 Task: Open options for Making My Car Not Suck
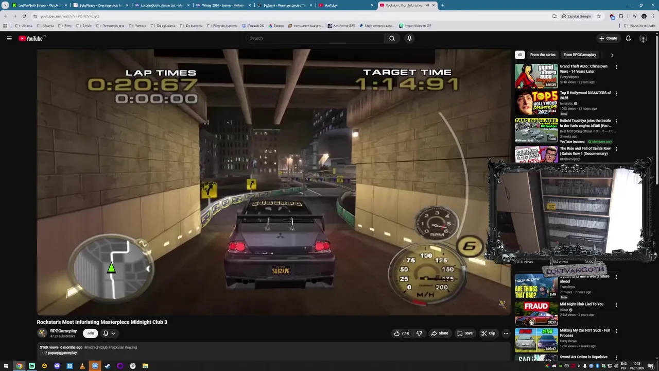click(x=616, y=331)
